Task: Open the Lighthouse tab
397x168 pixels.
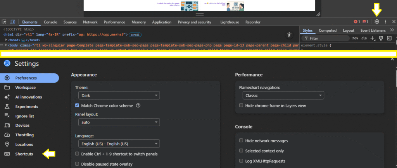Action: click(230, 22)
